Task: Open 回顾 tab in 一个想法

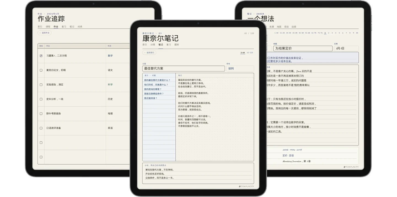Action: [294, 27]
